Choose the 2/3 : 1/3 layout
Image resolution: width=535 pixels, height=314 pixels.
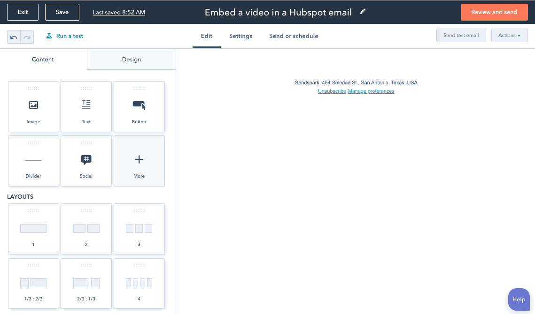[x=86, y=284]
